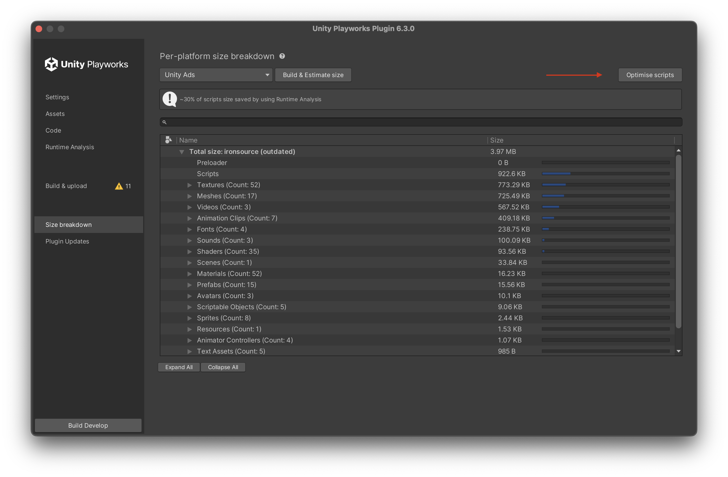Click the 922.6 KB Scripts size
The image size is (728, 477).
[511, 174]
